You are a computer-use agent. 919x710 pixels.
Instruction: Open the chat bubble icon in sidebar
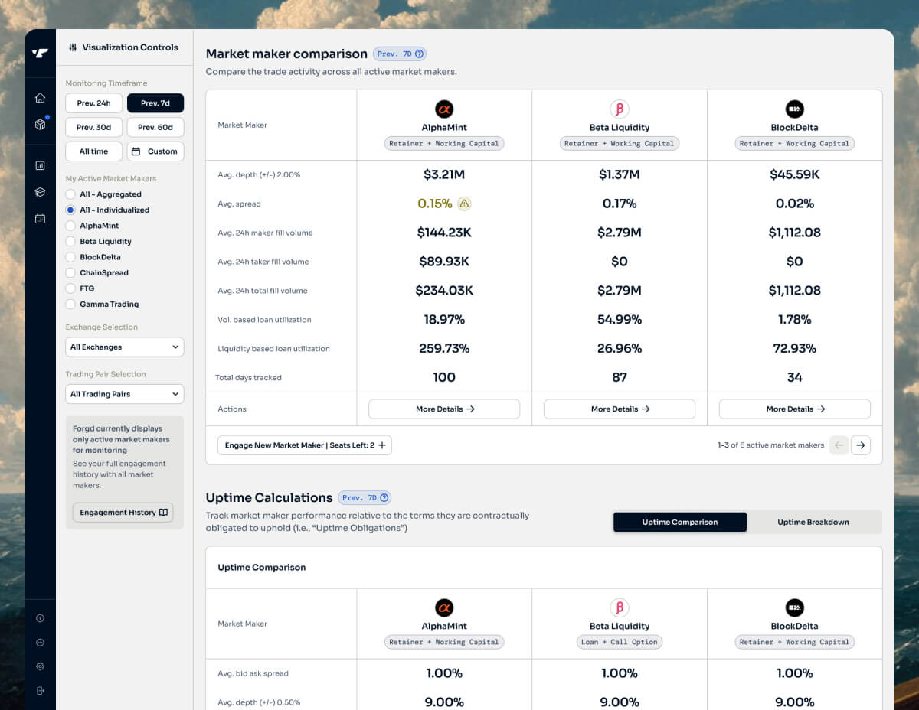[40, 643]
